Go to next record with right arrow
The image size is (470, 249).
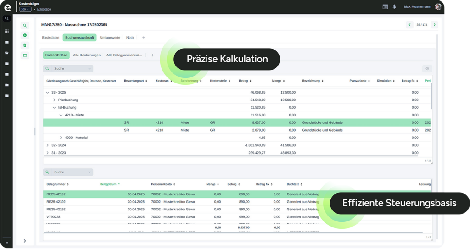coord(434,25)
